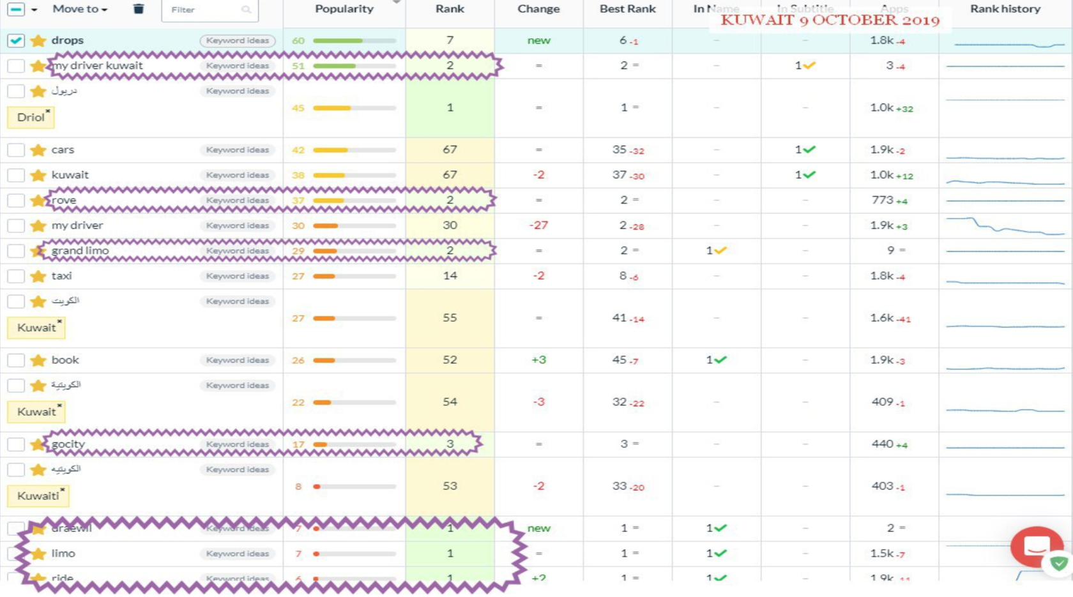Click the search magnifier in Filter box
Screen dimensions: 1073x597
pyautogui.click(x=246, y=10)
